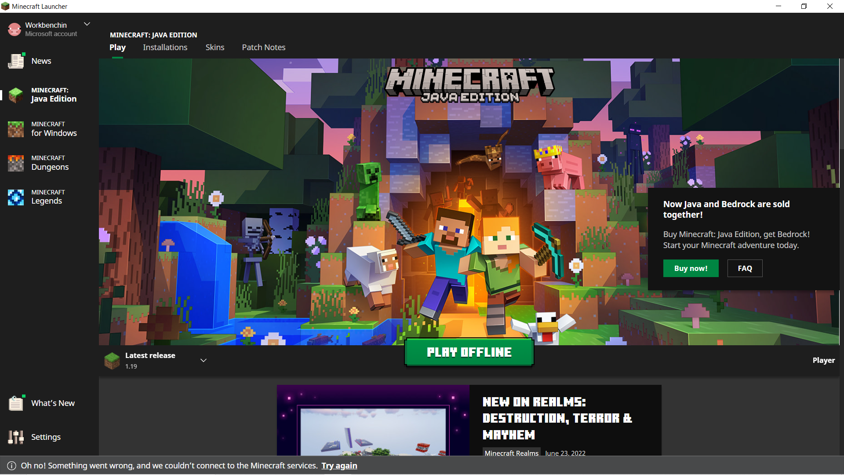The height and width of the screenshot is (475, 844).
Task: Open the Settings sliders icon
Action: click(x=16, y=437)
